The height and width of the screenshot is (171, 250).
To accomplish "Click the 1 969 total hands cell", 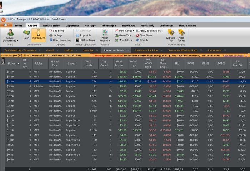I will [x=93, y=96].
